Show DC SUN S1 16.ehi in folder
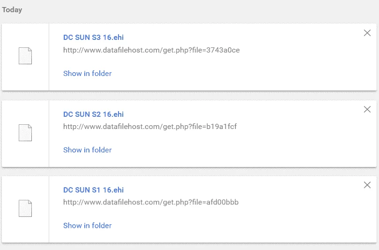Viewport: 379px width, 250px height. tap(87, 225)
